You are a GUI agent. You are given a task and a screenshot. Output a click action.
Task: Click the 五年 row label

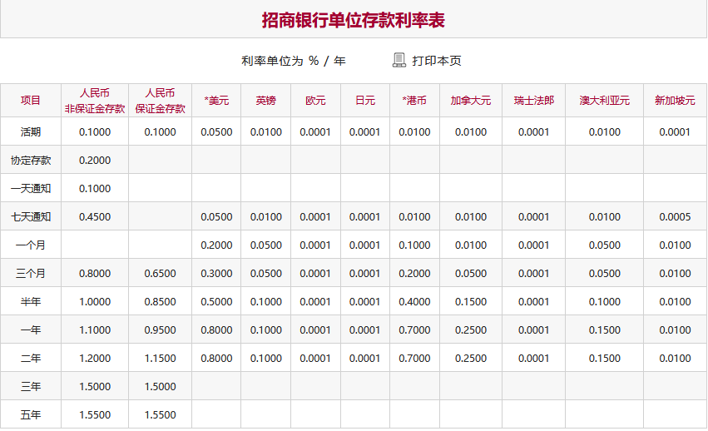click(31, 414)
